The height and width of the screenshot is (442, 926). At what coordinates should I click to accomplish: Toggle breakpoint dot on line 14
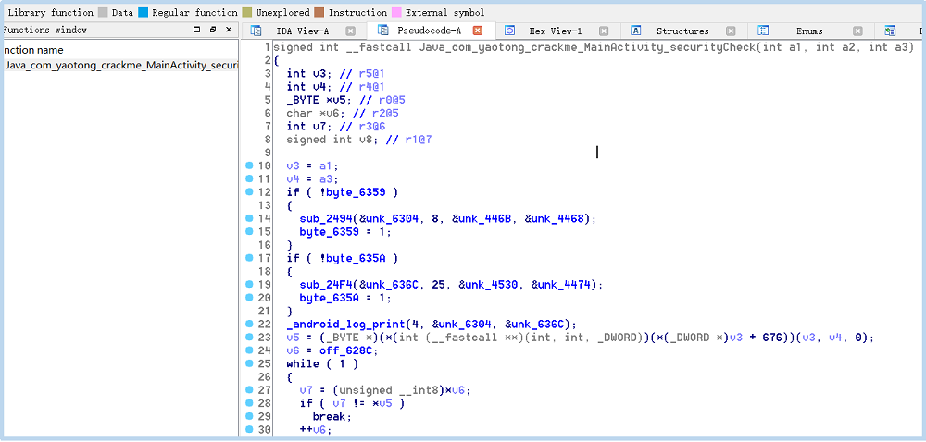coord(249,218)
